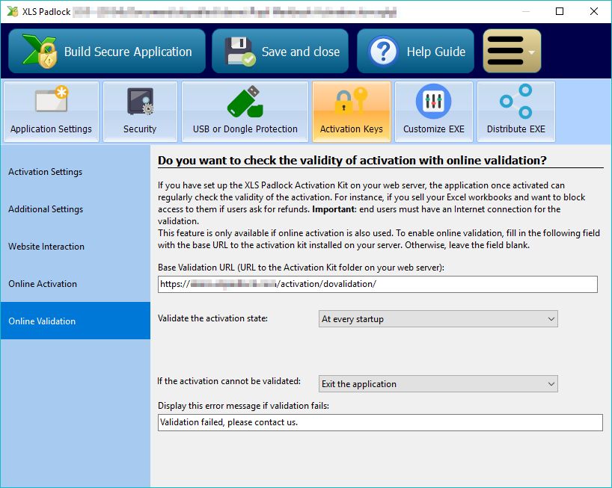Click 'Display this error message if validation fails:' label
The image size is (612, 488).
click(244, 406)
